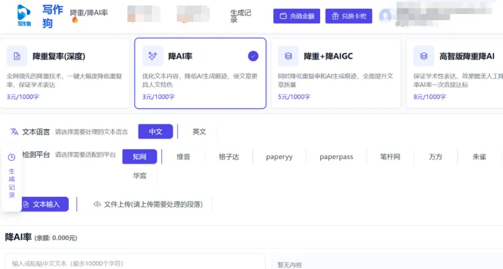The height and width of the screenshot is (269, 503).
Task: Click the 写作狗 logo icon
Action: 24,15
